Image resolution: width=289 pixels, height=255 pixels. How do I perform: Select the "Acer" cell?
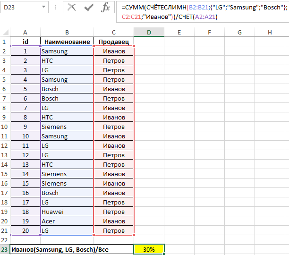(67, 221)
